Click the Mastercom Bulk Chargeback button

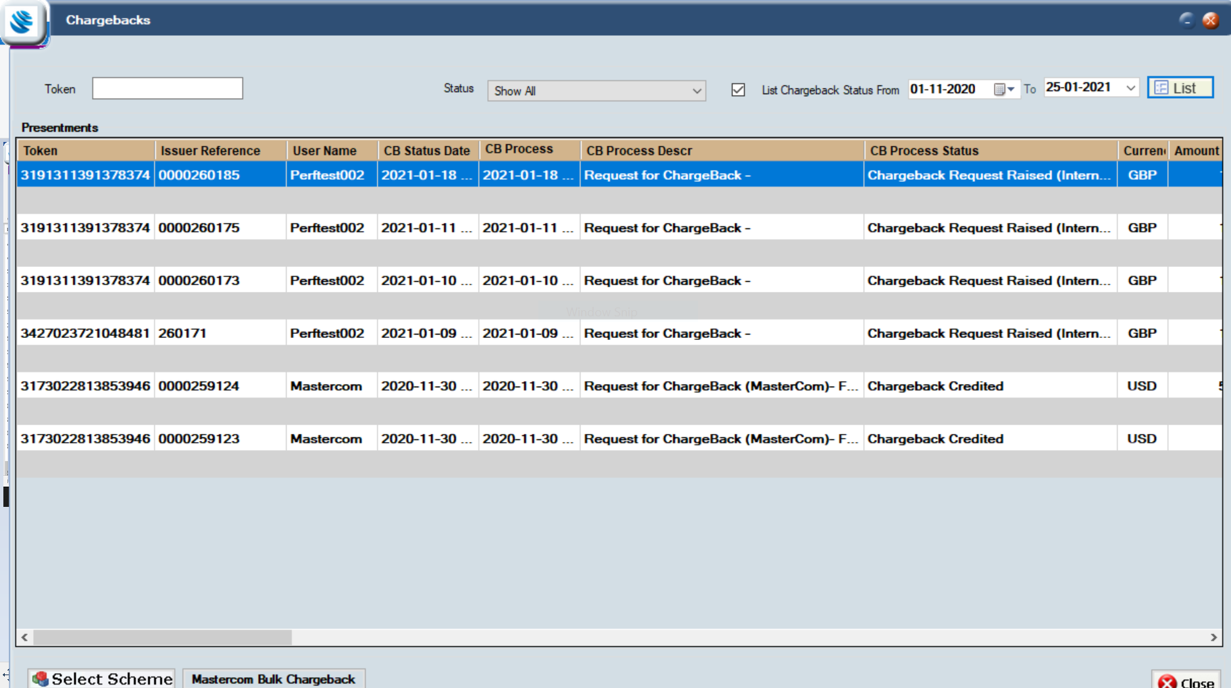pyautogui.click(x=274, y=679)
